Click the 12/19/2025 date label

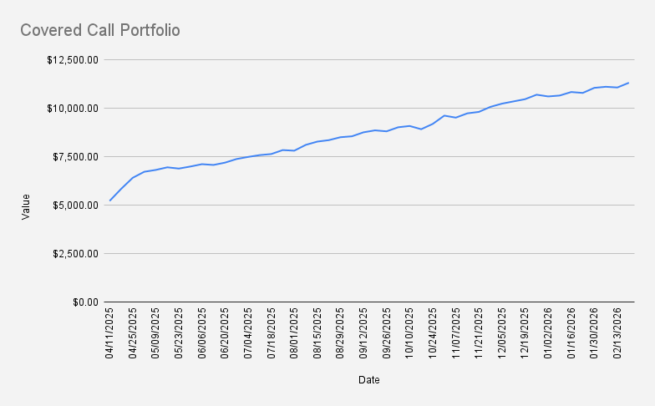click(x=525, y=333)
